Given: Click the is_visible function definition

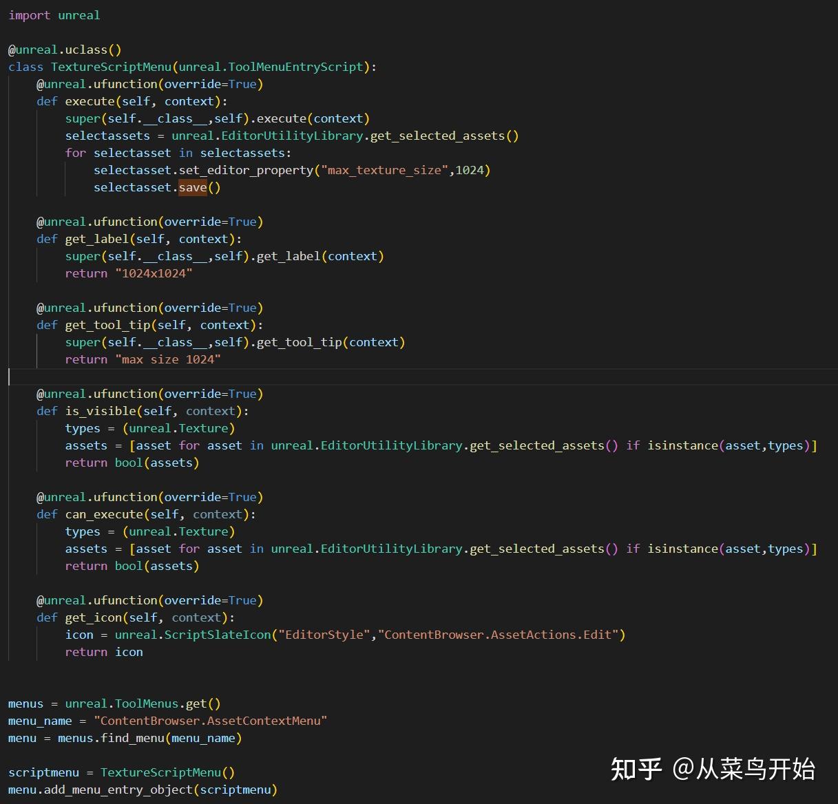Looking at the screenshot, I should [94, 410].
